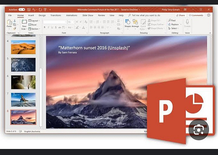Click the Reset button
This screenshot has height=155, width=218.
click(x=32, y=25)
